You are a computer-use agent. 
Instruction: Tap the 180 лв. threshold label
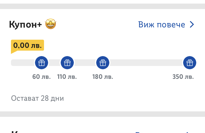[103, 77]
